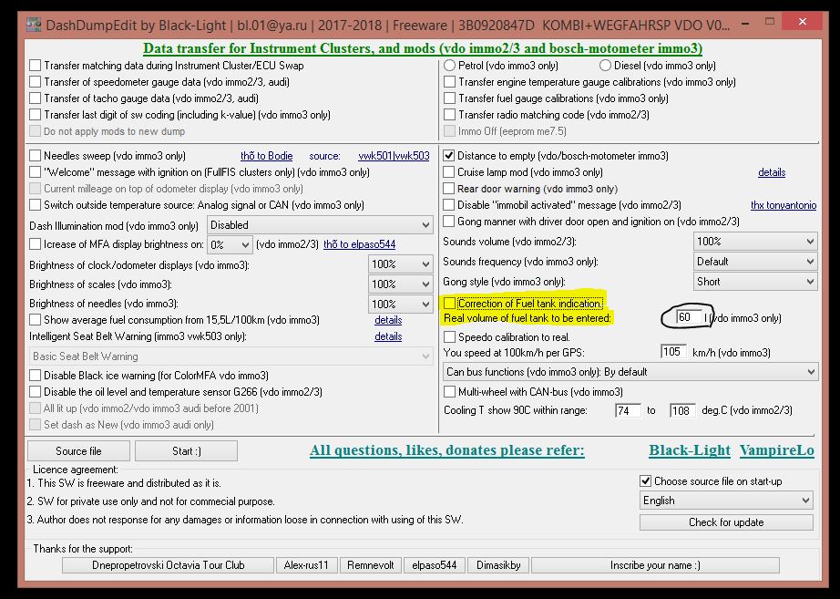Open Dash Illumination mod dropdown
The image size is (840, 599).
coord(320,225)
